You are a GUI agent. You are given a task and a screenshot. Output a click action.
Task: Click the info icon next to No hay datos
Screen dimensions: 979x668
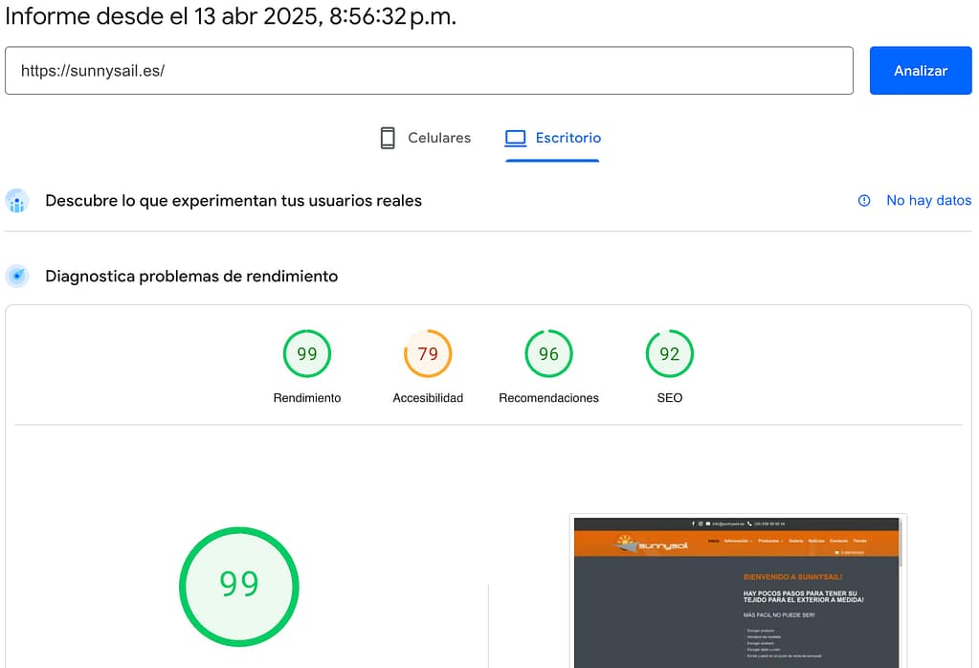[864, 201]
